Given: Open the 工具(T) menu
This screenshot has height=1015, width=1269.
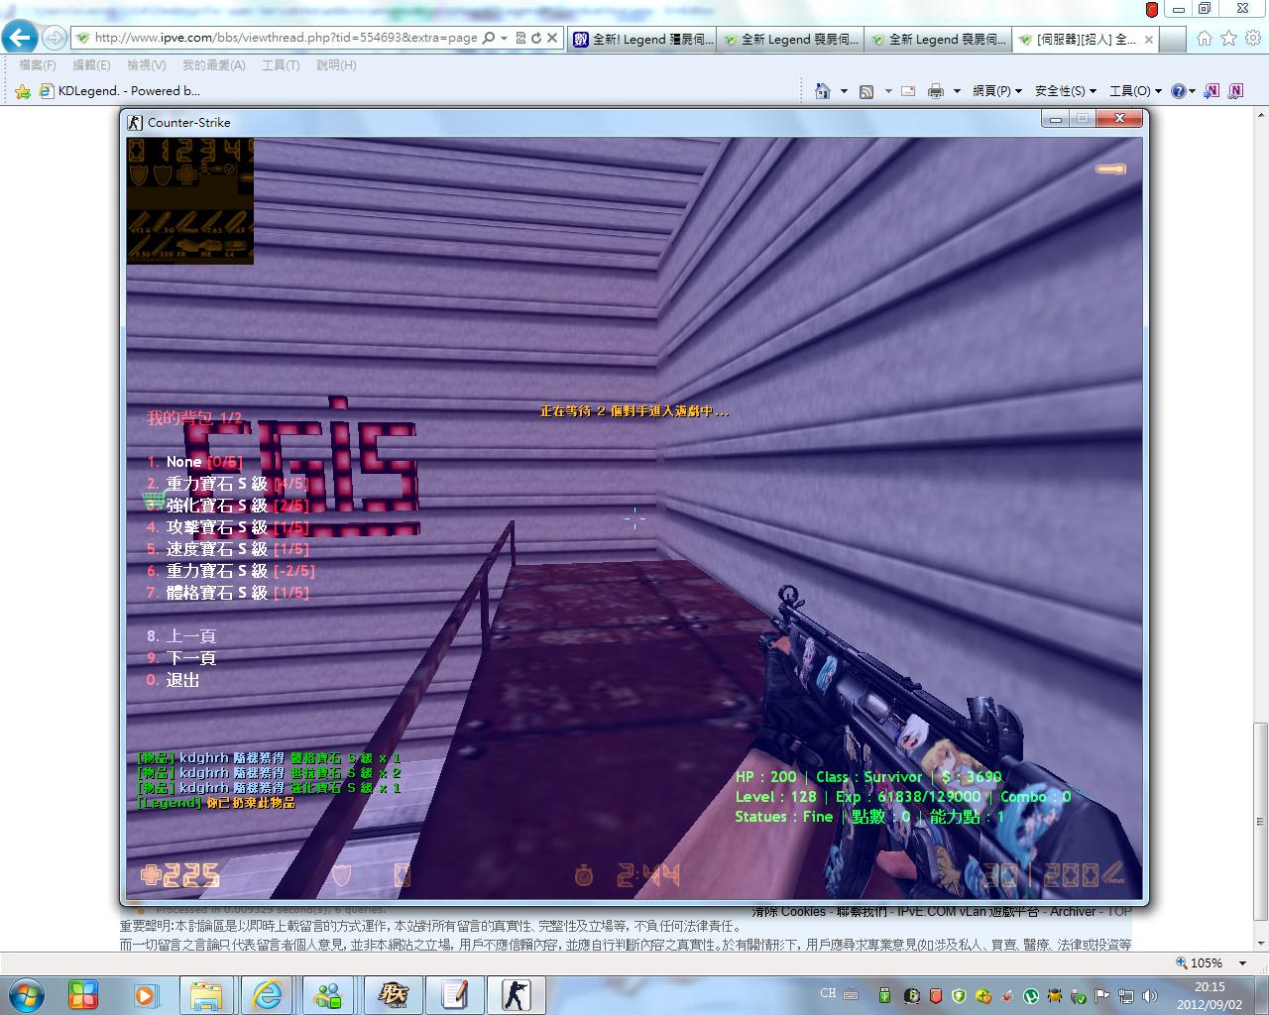Looking at the screenshot, I should click(281, 65).
